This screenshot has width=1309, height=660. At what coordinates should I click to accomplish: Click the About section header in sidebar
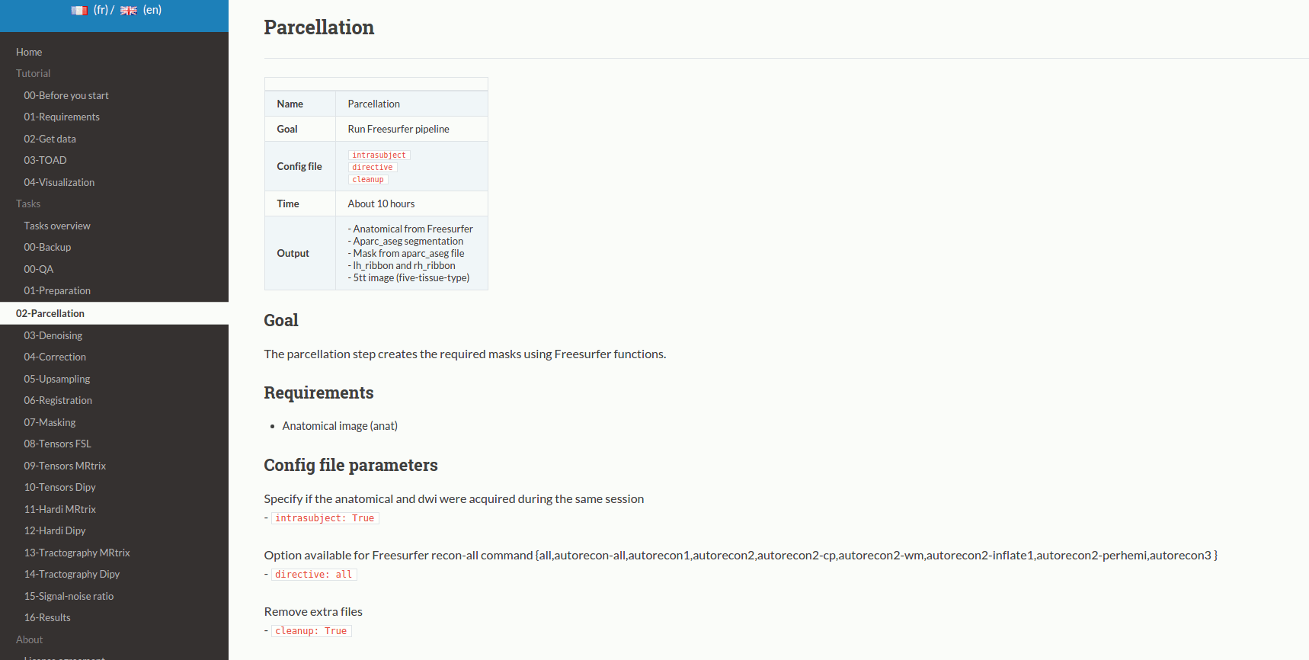click(30, 639)
